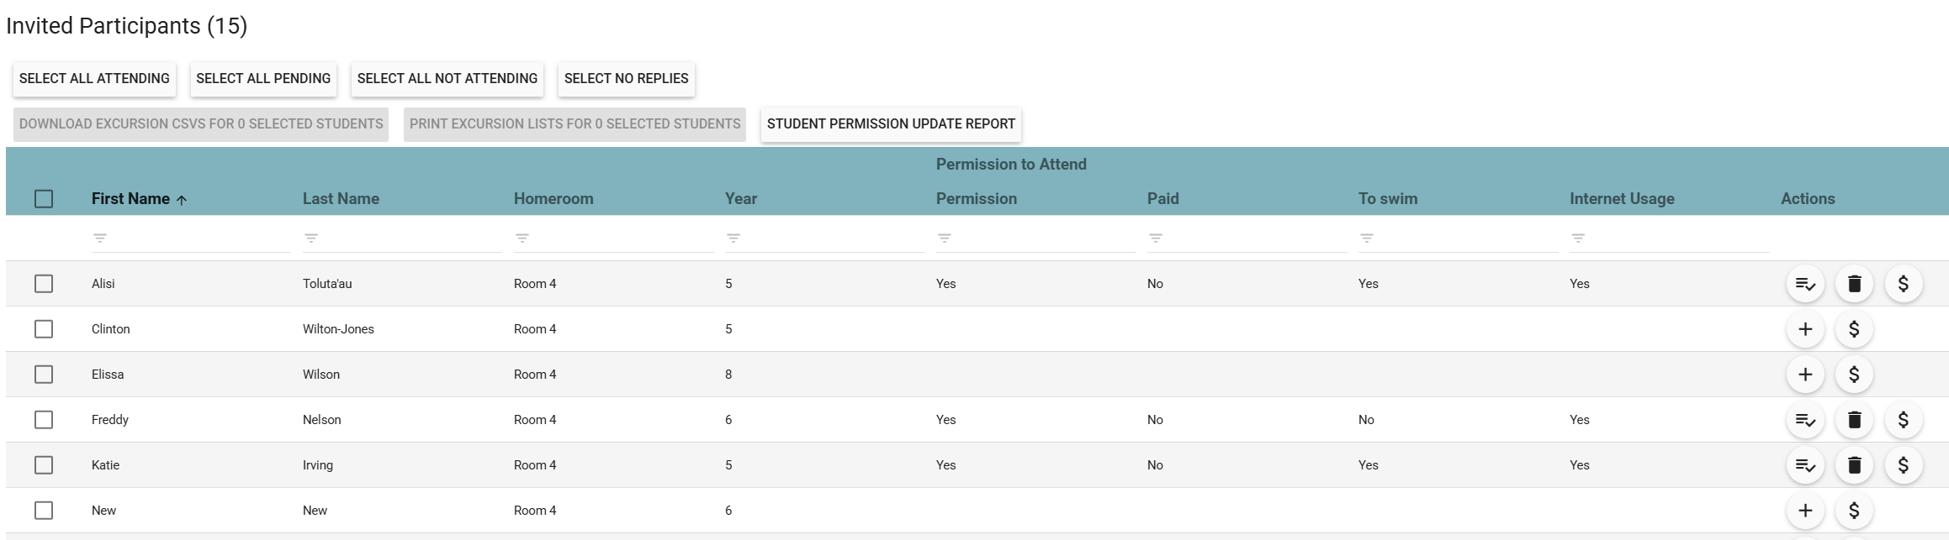This screenshot has width=1949, height=540.
Task: Open dollar payment icon for Katie Irving
Action: (x=1903, y=465)
